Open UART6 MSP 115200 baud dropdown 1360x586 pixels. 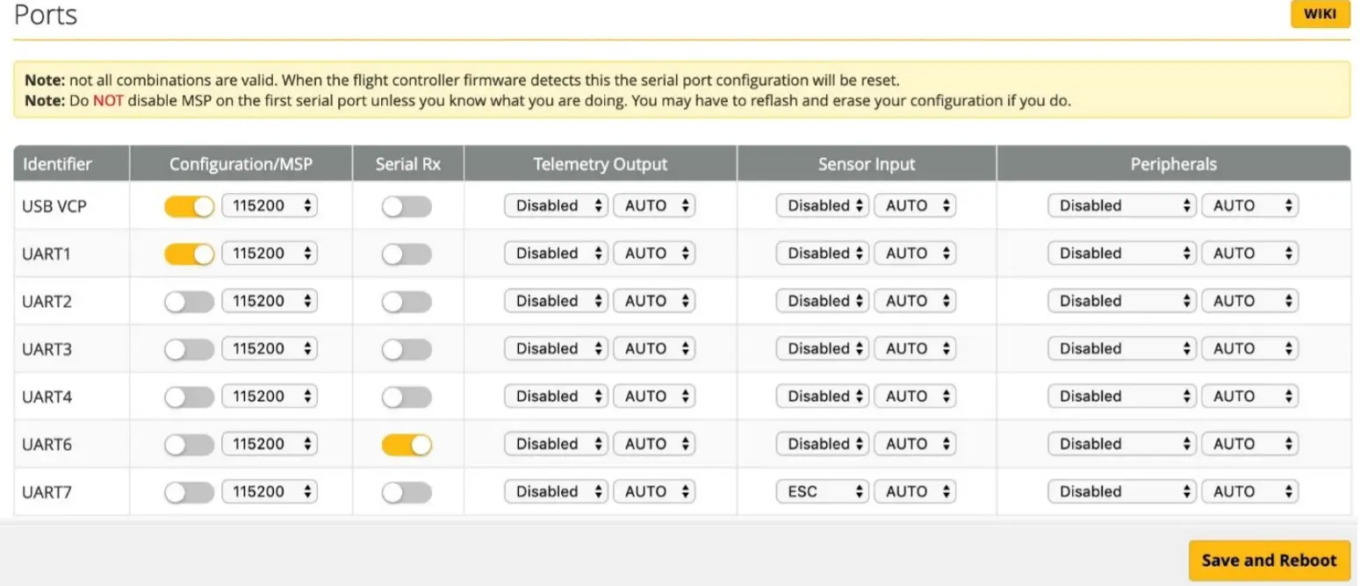270,445
